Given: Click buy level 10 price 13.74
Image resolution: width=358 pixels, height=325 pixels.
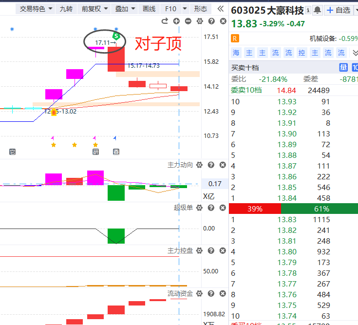Looking at the screenshot, I should [287, 316].
